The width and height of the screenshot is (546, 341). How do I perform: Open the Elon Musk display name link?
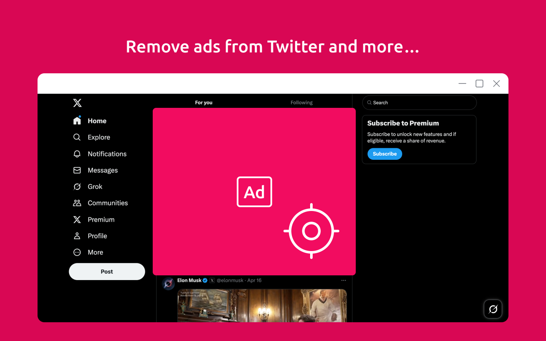pyautogui.click(x=189, y=280)
